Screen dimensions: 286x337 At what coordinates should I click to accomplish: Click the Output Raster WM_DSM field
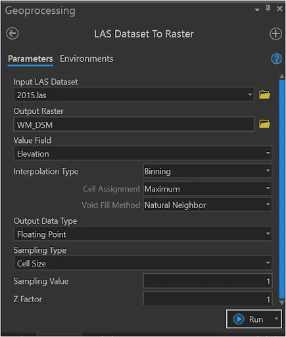coord(134,124)
